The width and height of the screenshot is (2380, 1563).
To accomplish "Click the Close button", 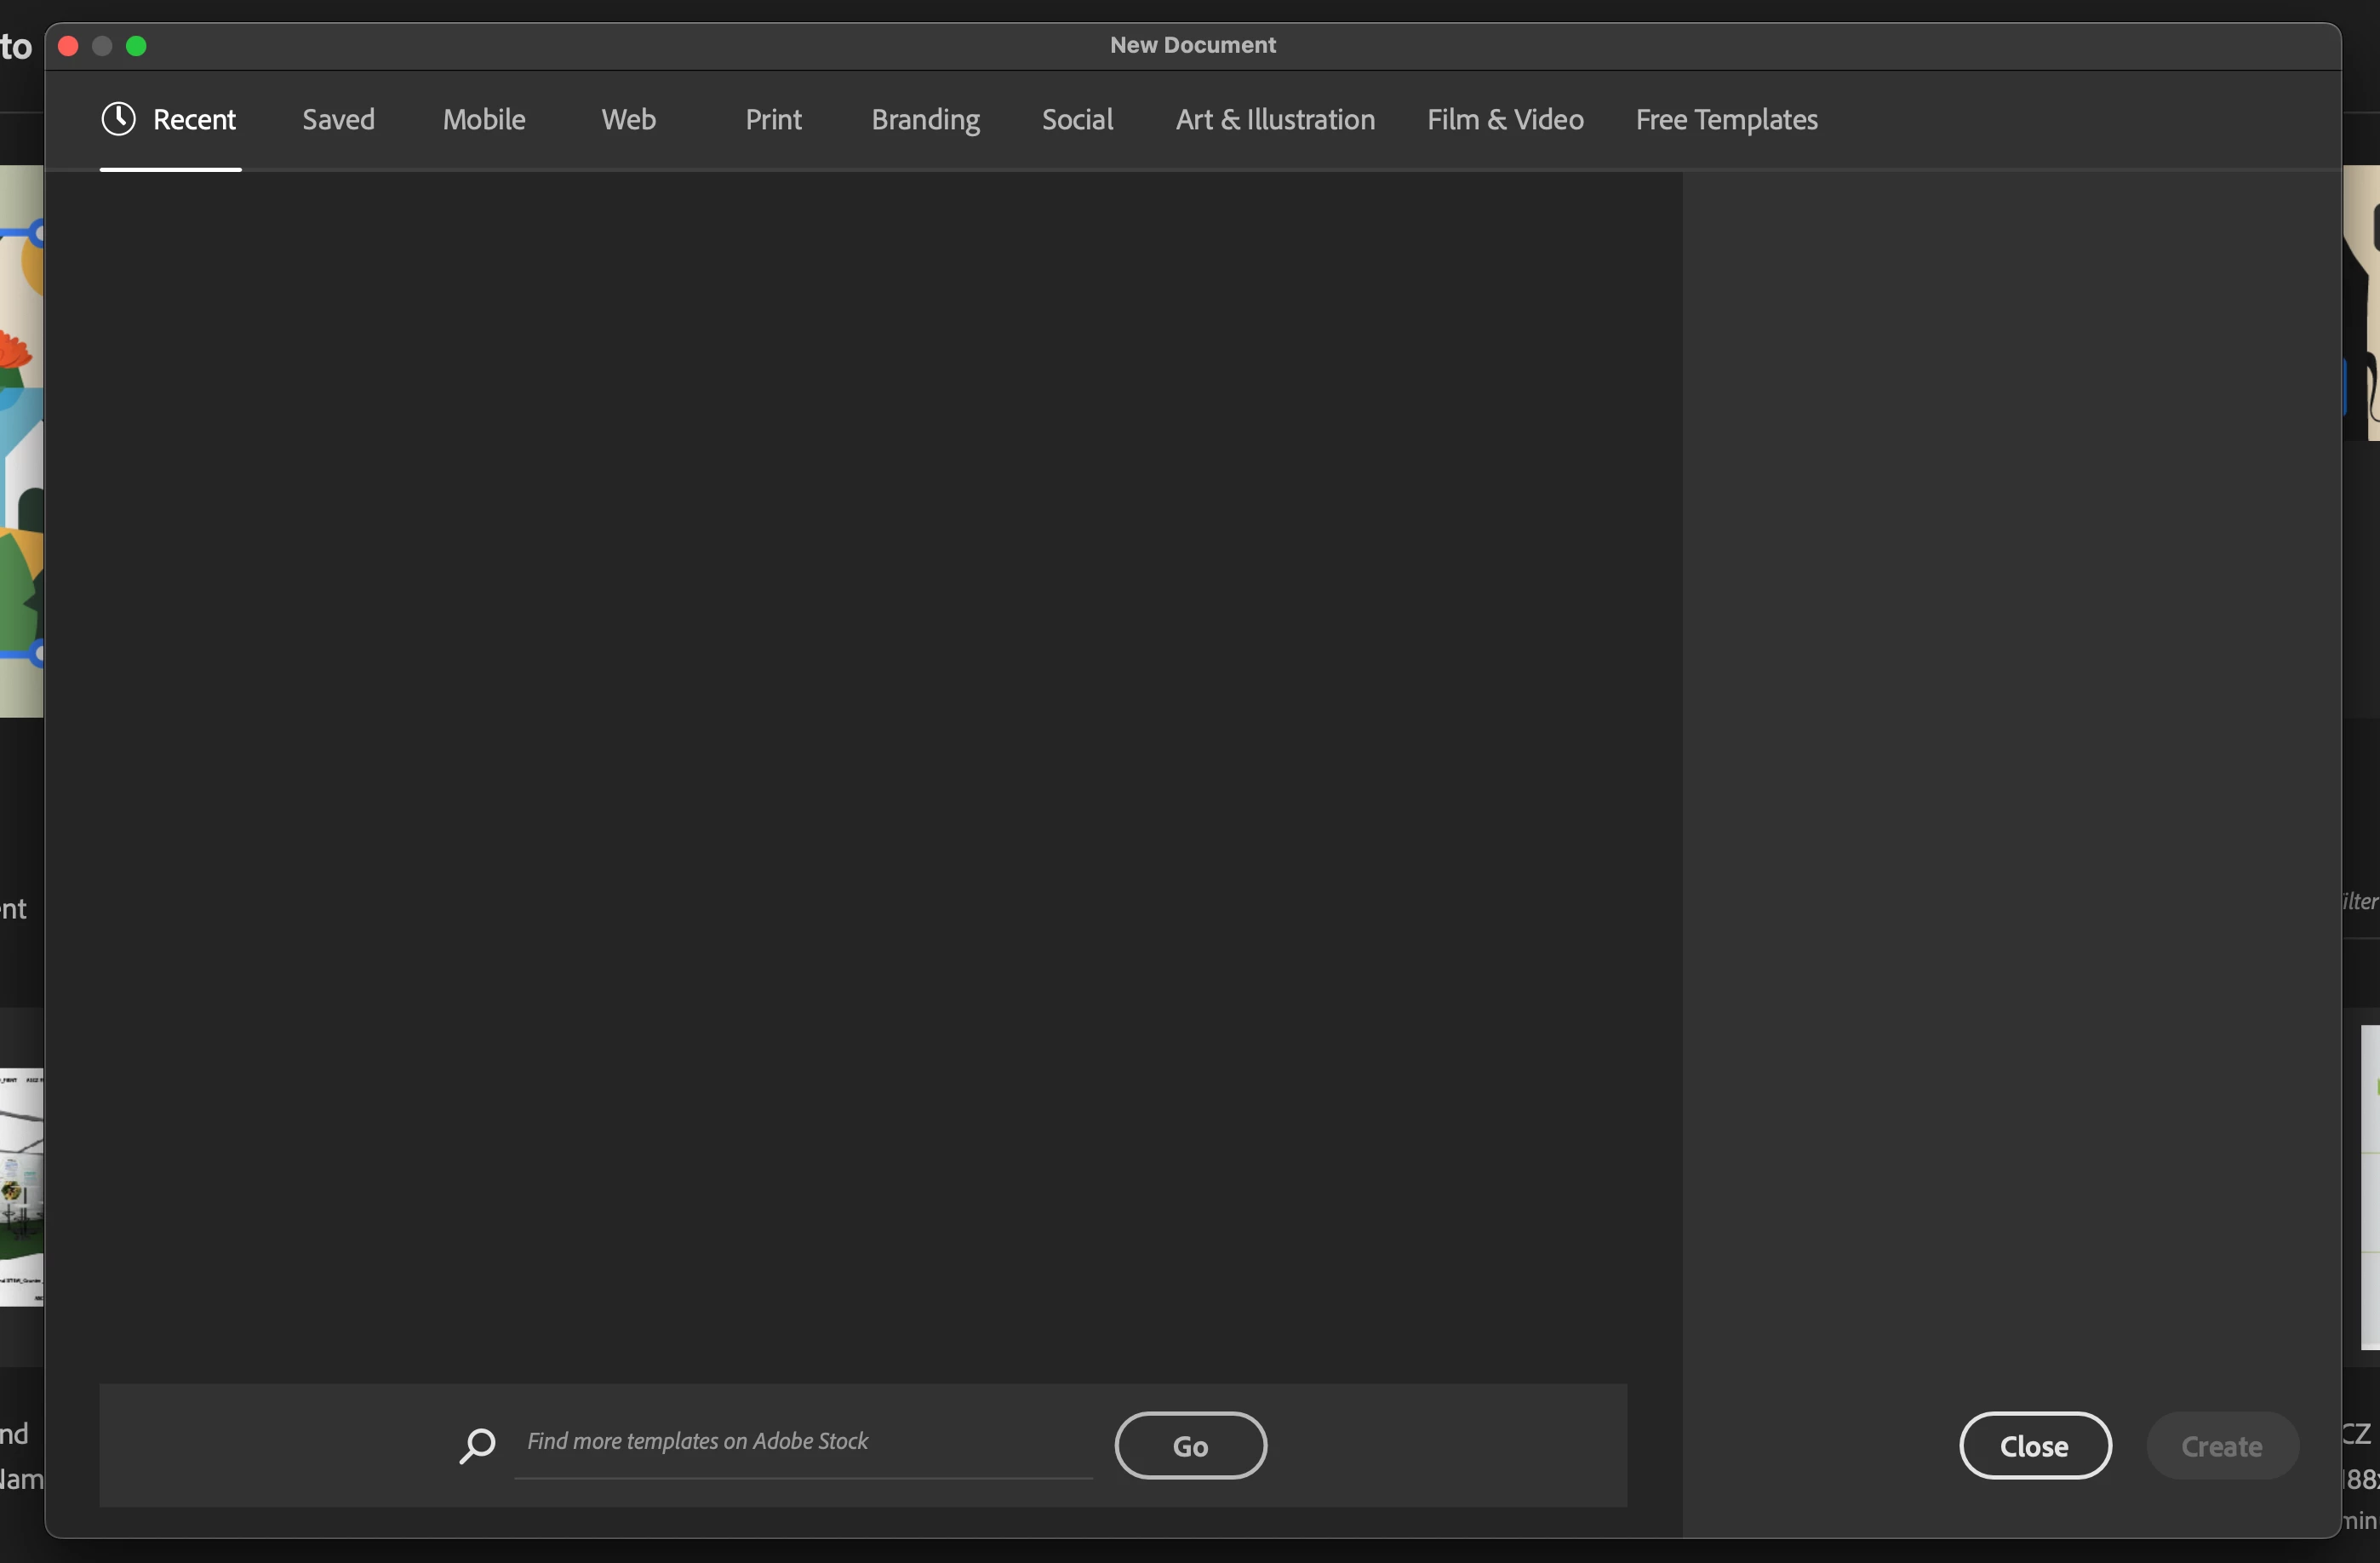I will 2034,1446.
